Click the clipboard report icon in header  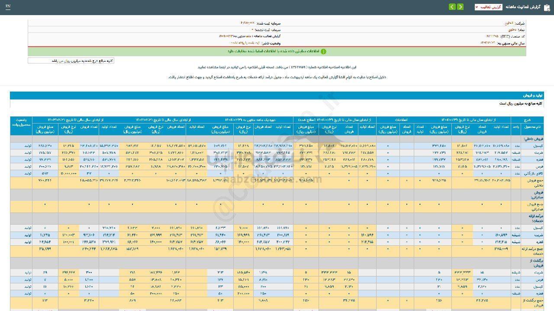tap(547, 7)
